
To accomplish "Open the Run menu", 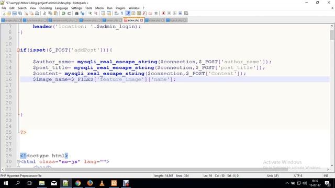I will point(109,8).
